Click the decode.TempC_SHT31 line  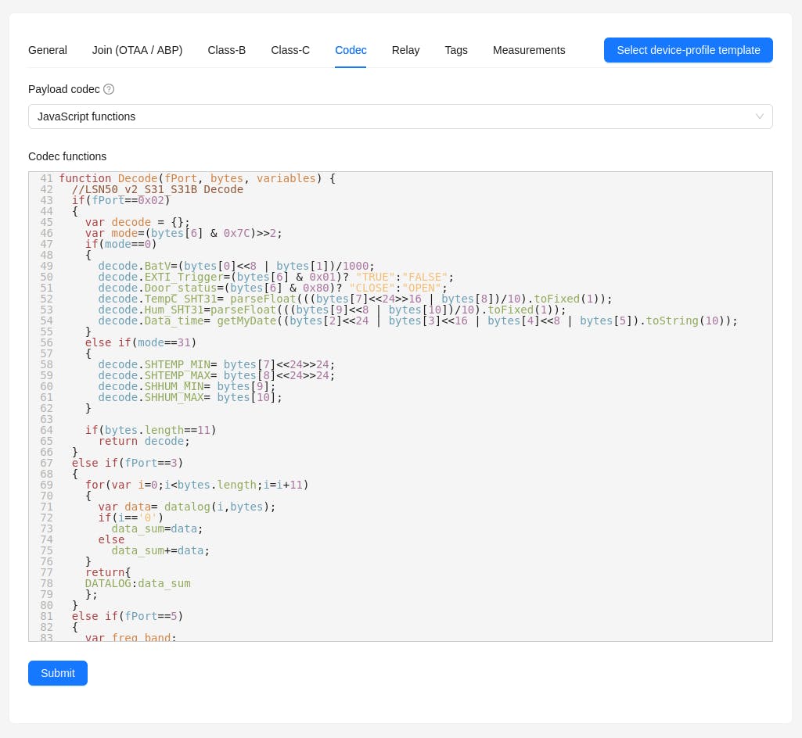(355, 299)
